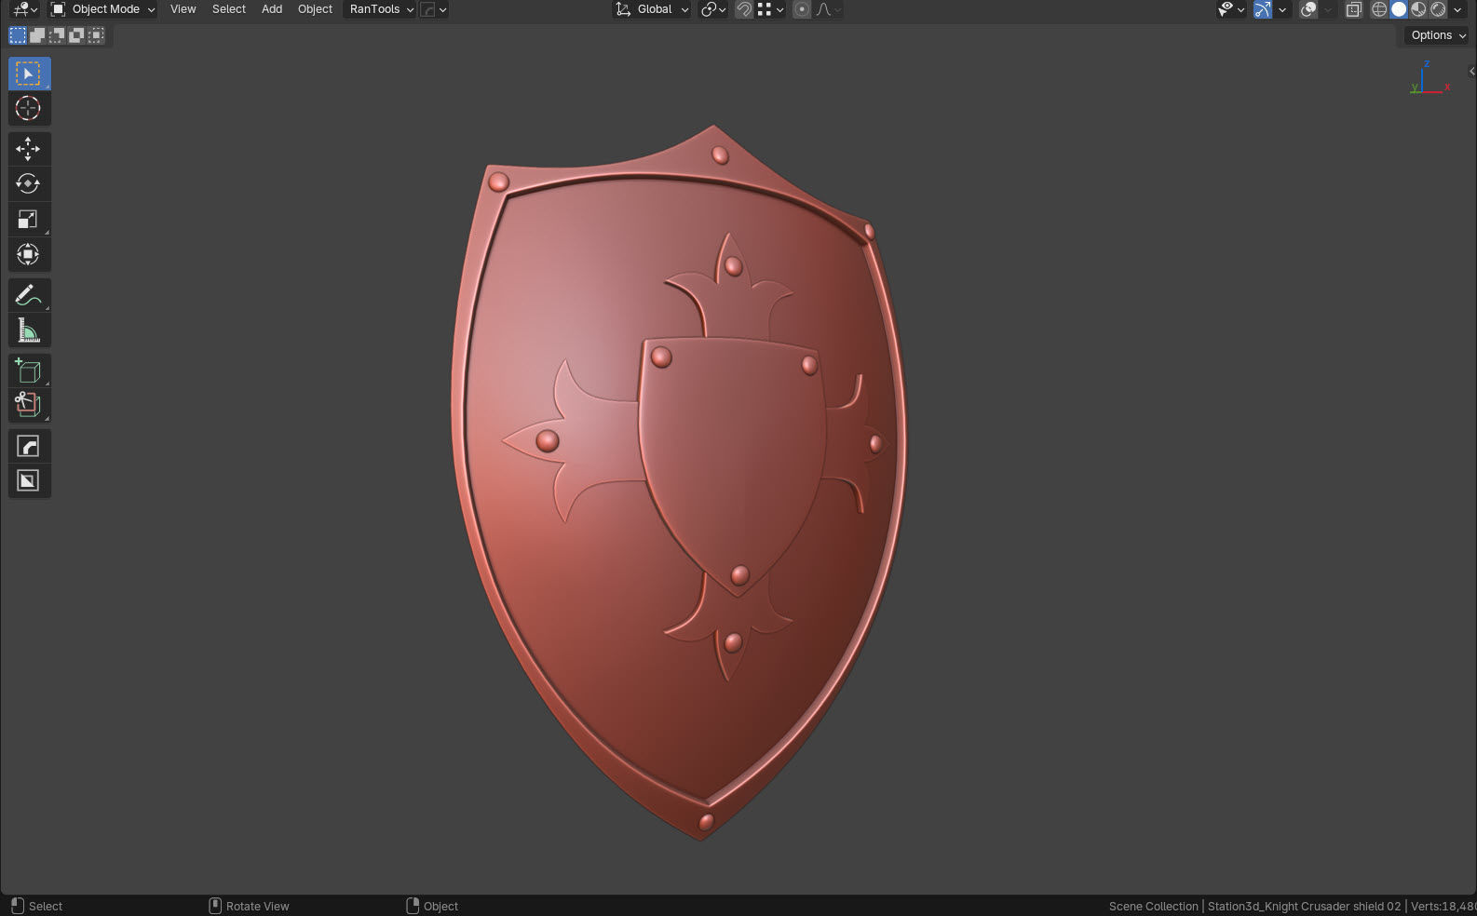The image size is (1477, 916).
Task: Open proportional editing falloff dropdown
Action: click(x=828, y=9)
